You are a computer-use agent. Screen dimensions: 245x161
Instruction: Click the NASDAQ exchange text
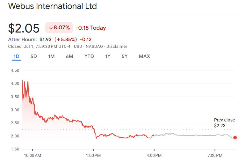94,47
